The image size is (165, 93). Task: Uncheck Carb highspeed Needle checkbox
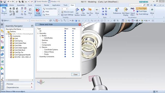[11, 55]
